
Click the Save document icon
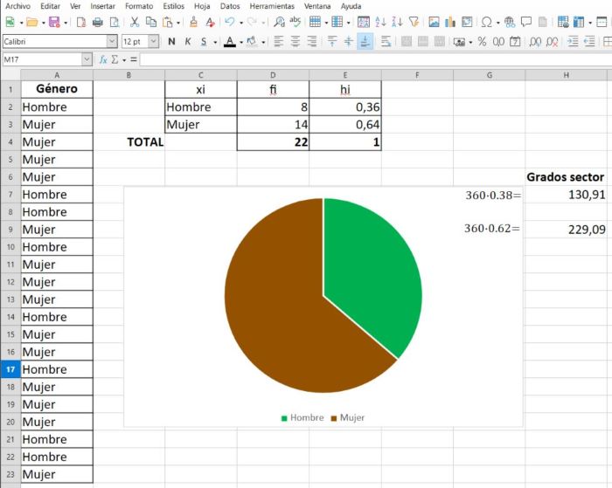54,22
